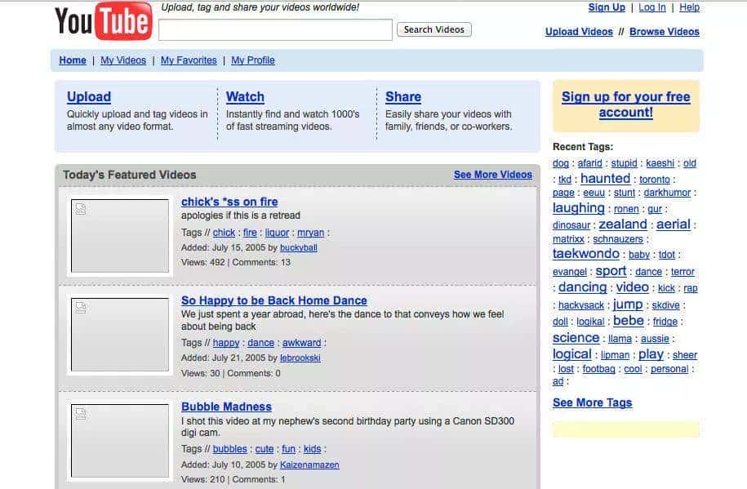Go to Upload Videos in header

pos(579,32)
